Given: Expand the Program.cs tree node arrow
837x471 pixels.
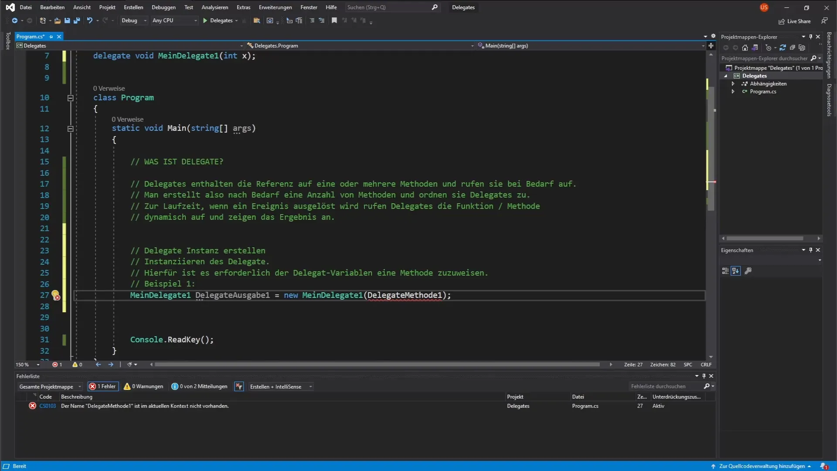Looking at the screenshot, I should (733, 92).
